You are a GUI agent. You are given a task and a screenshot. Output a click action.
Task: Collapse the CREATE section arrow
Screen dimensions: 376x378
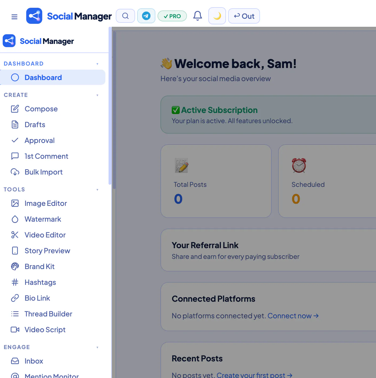pos(97,95)
